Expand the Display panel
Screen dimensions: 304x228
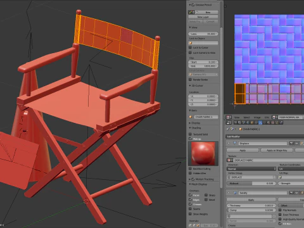pyautogui.click(x=189, y=123)
